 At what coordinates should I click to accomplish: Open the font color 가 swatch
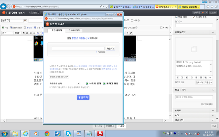point(38,33)
